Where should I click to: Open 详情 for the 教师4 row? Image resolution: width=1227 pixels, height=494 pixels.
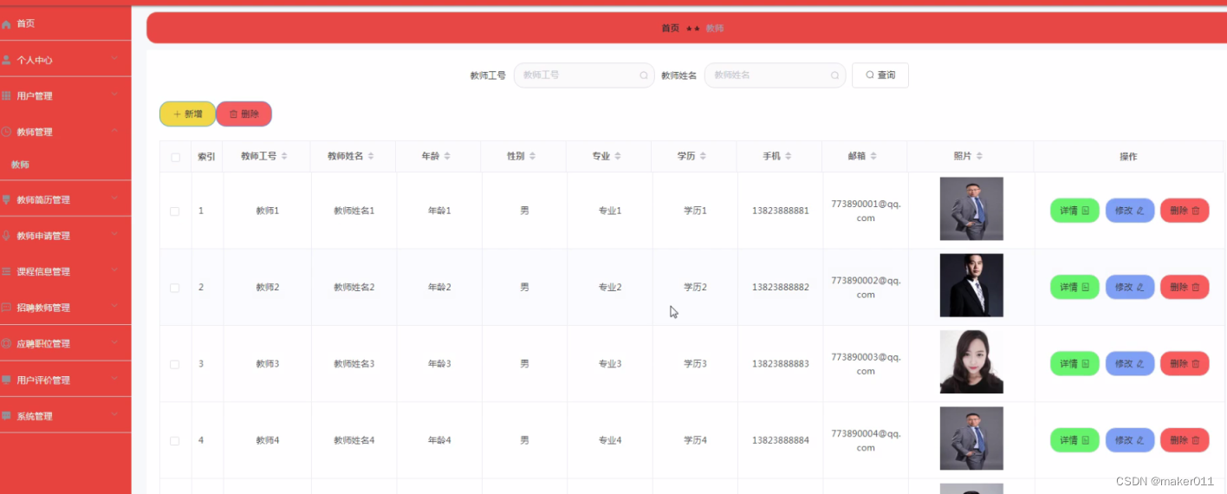pos(1074,440)
